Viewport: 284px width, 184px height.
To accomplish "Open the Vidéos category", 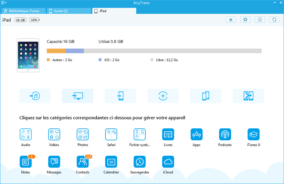I will click(x=54, y=134).
